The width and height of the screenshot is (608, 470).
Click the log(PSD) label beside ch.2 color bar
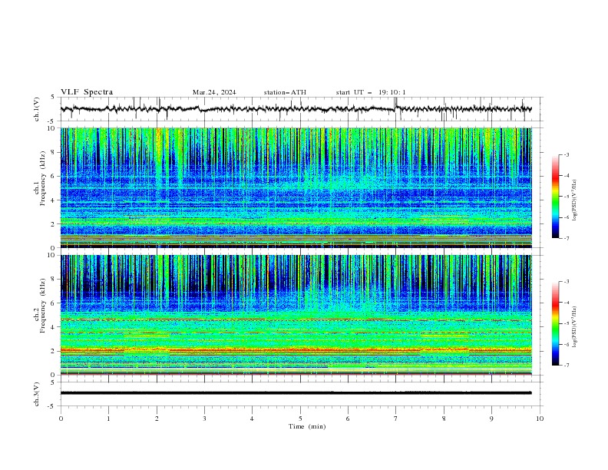[x=575, y=327]
